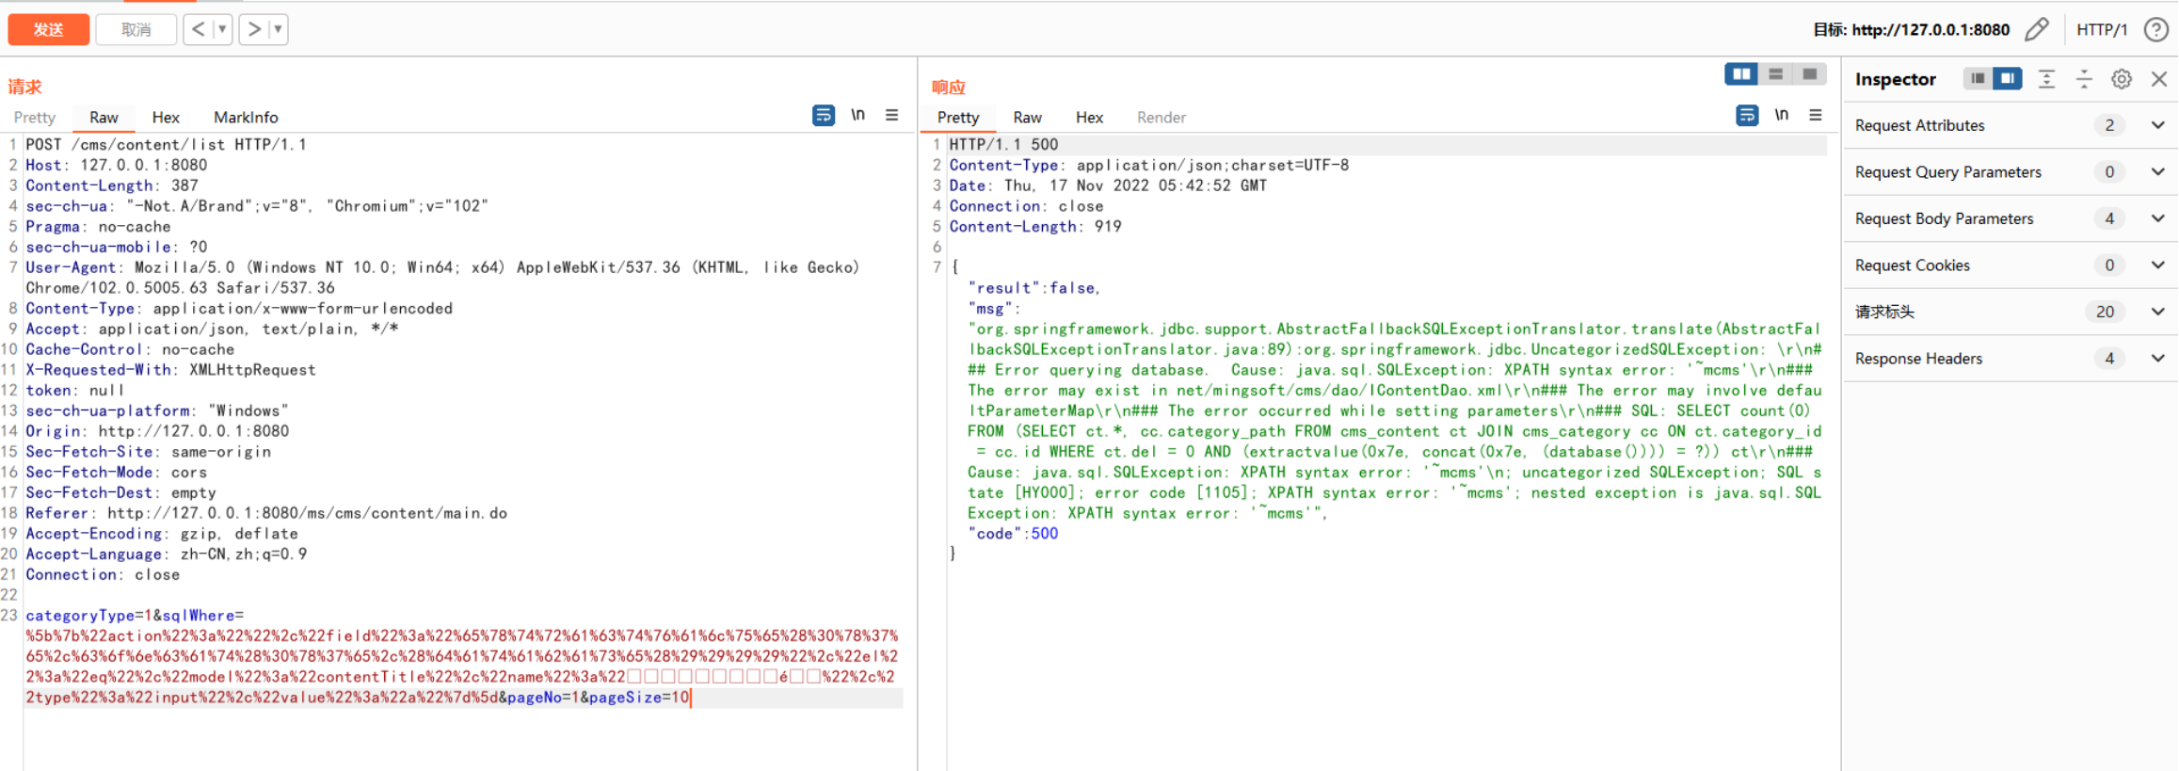Click the 请求标头 count badge 20

point(2106,312)
